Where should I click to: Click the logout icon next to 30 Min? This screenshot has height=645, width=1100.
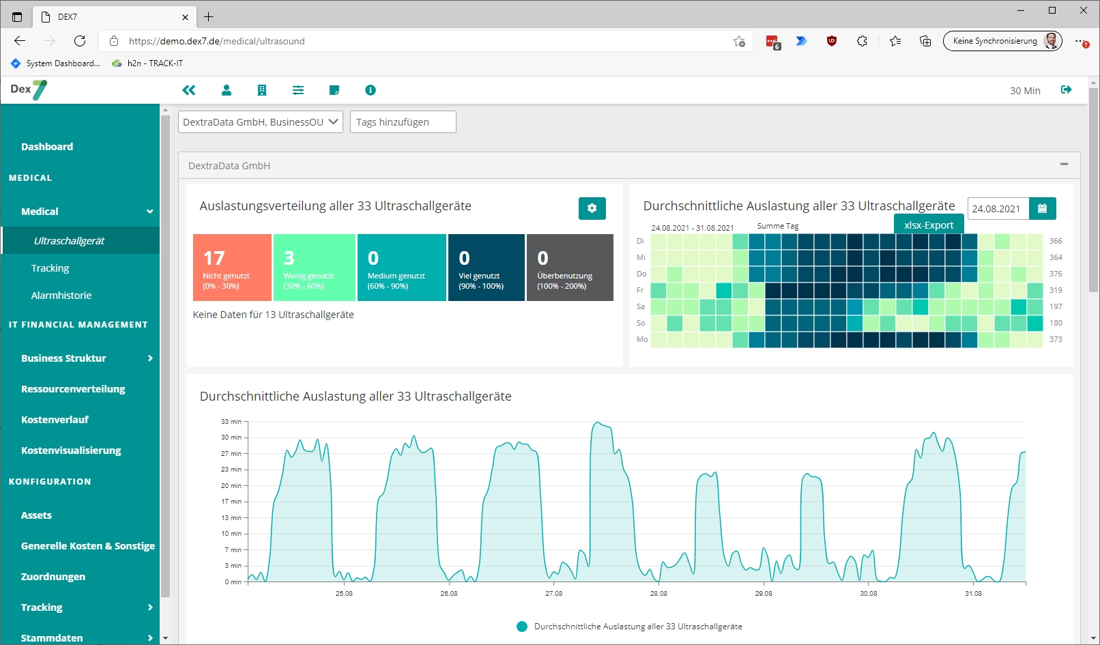click(x=1066, y=90)
